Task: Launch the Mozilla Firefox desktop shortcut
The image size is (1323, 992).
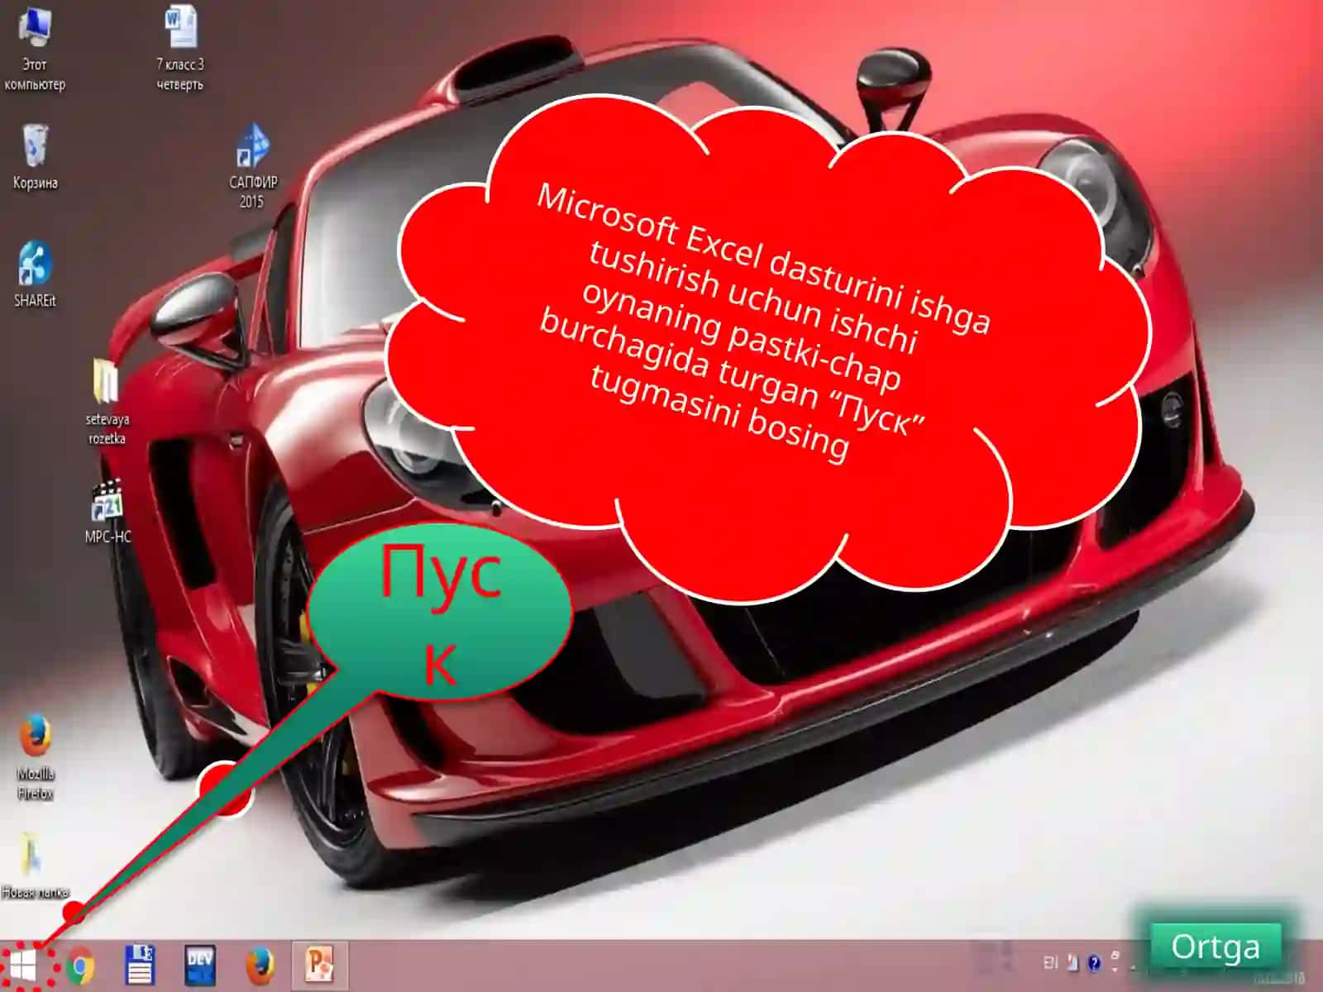Action: 35,757
